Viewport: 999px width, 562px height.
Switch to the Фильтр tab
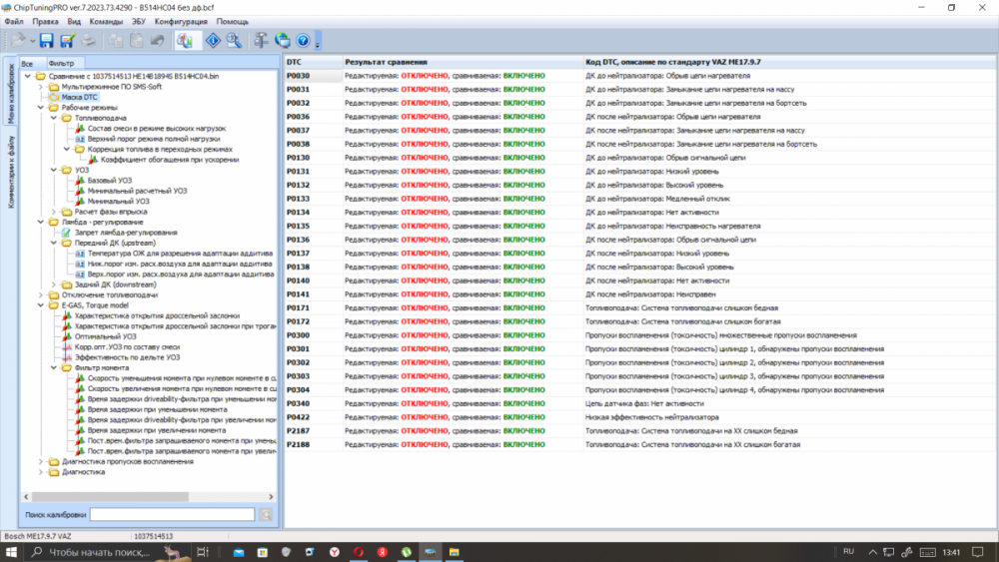(61, 63)
